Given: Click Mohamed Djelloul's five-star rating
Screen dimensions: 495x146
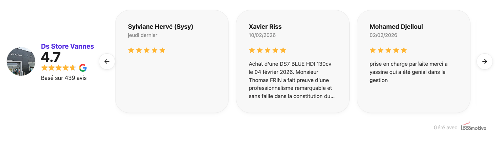Looking at the screenshot, I should [388, 50].
